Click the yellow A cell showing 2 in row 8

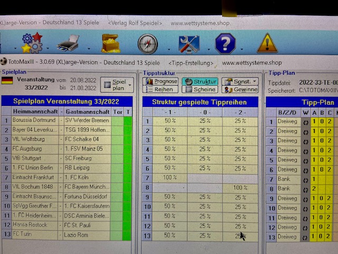click(x=314, y=188)
